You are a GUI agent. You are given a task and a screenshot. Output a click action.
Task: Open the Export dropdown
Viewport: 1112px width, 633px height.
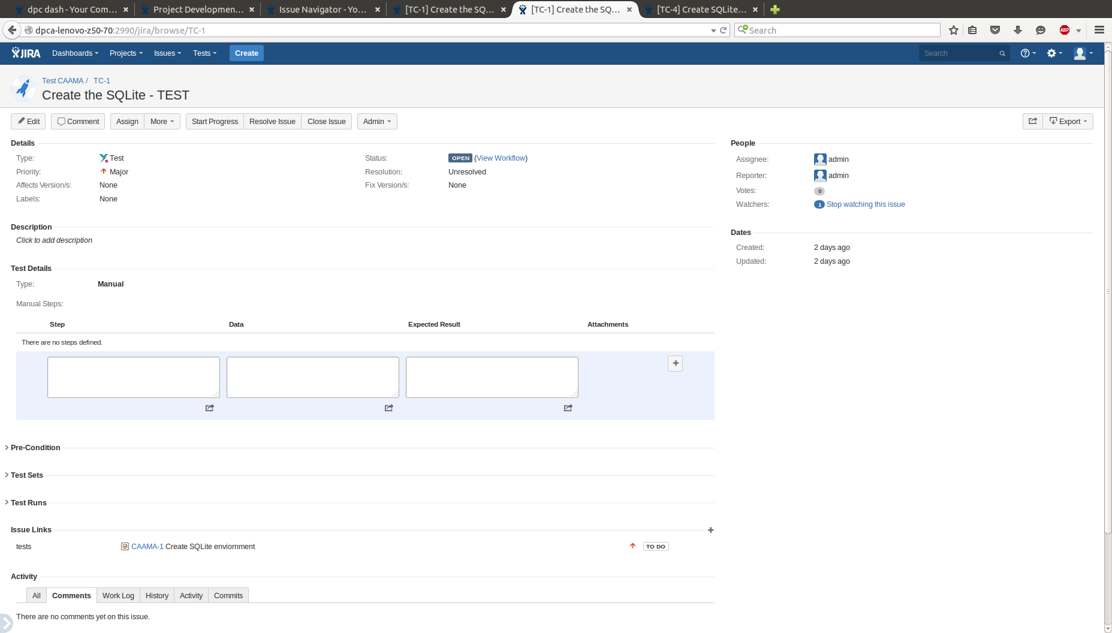coord(1068,121)
